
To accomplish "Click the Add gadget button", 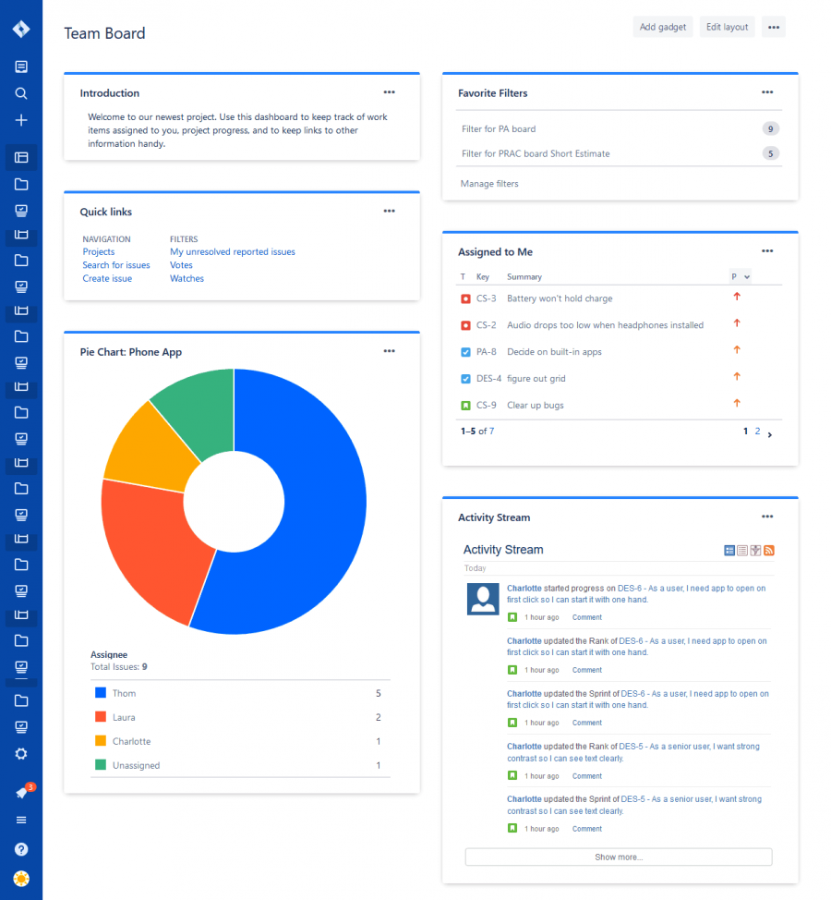I will coord(662,27).
